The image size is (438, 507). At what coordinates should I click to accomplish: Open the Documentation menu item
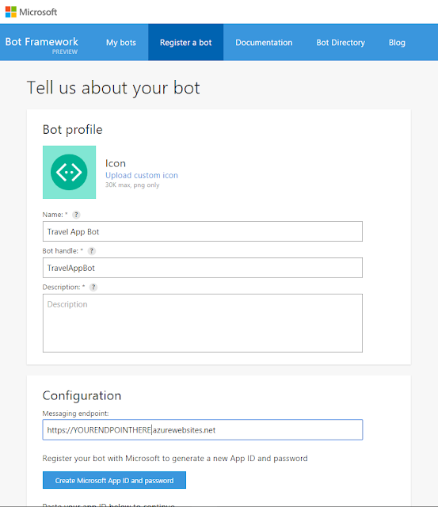click(x=264, y=42)
